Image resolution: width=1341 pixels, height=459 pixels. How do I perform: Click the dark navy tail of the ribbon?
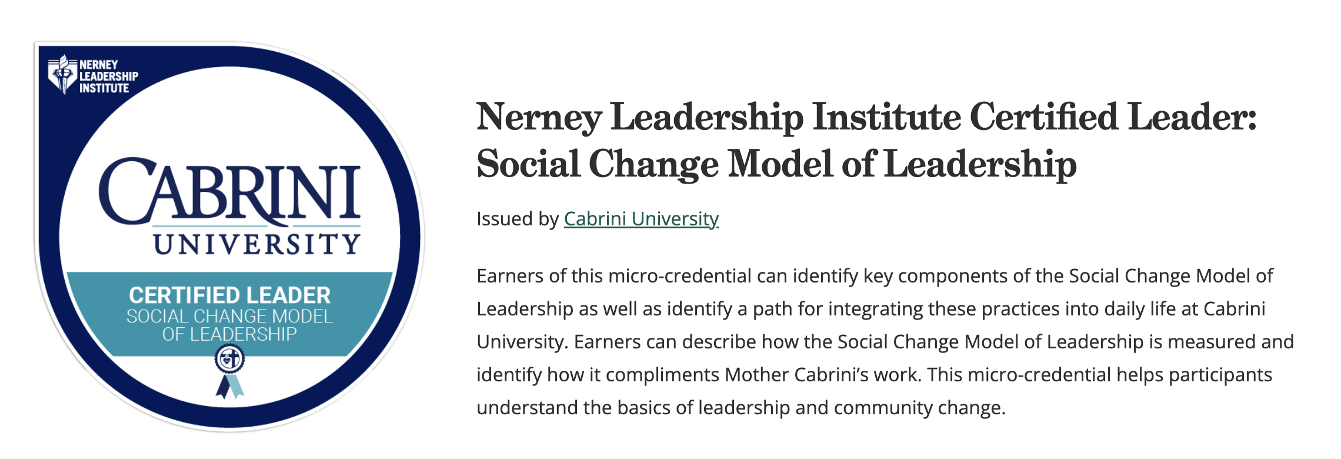(x=223, y=387)
